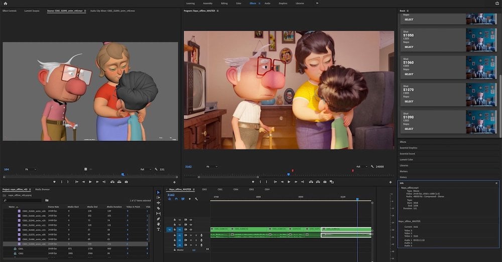Expand collapsed Essential Graphics panel
The image size is (502, 262).
tap(408, 148)
